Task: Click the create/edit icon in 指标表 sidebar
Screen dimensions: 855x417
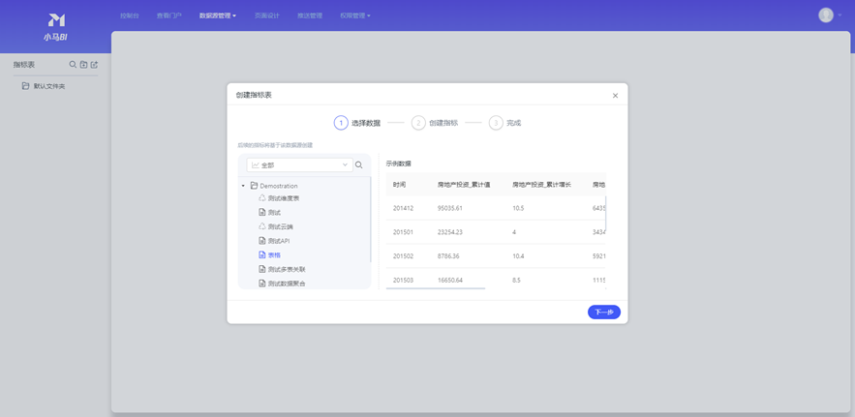Action: click(94, 65)
